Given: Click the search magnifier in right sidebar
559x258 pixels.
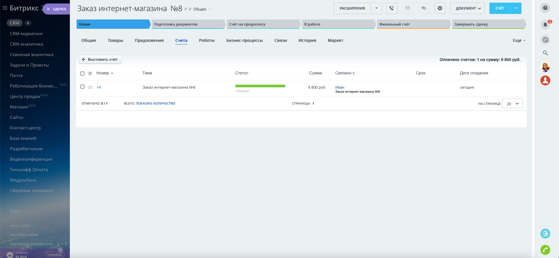Looking at the screenshot, I should [545, 53].
